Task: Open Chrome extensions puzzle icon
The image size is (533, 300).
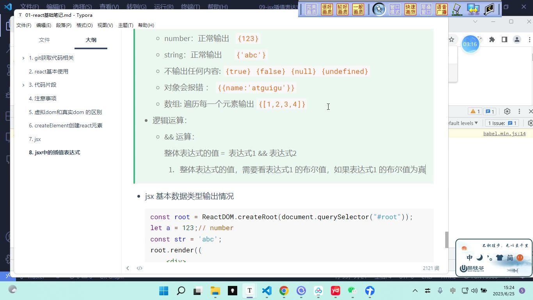Action: (492, 39)
